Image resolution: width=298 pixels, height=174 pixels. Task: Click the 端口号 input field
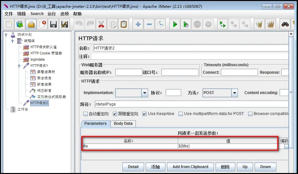(x=180, y=72)
